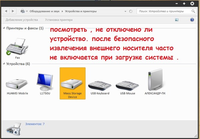Select the АЛЕКСАНДР-ПК computer icon

coord(155,80)
